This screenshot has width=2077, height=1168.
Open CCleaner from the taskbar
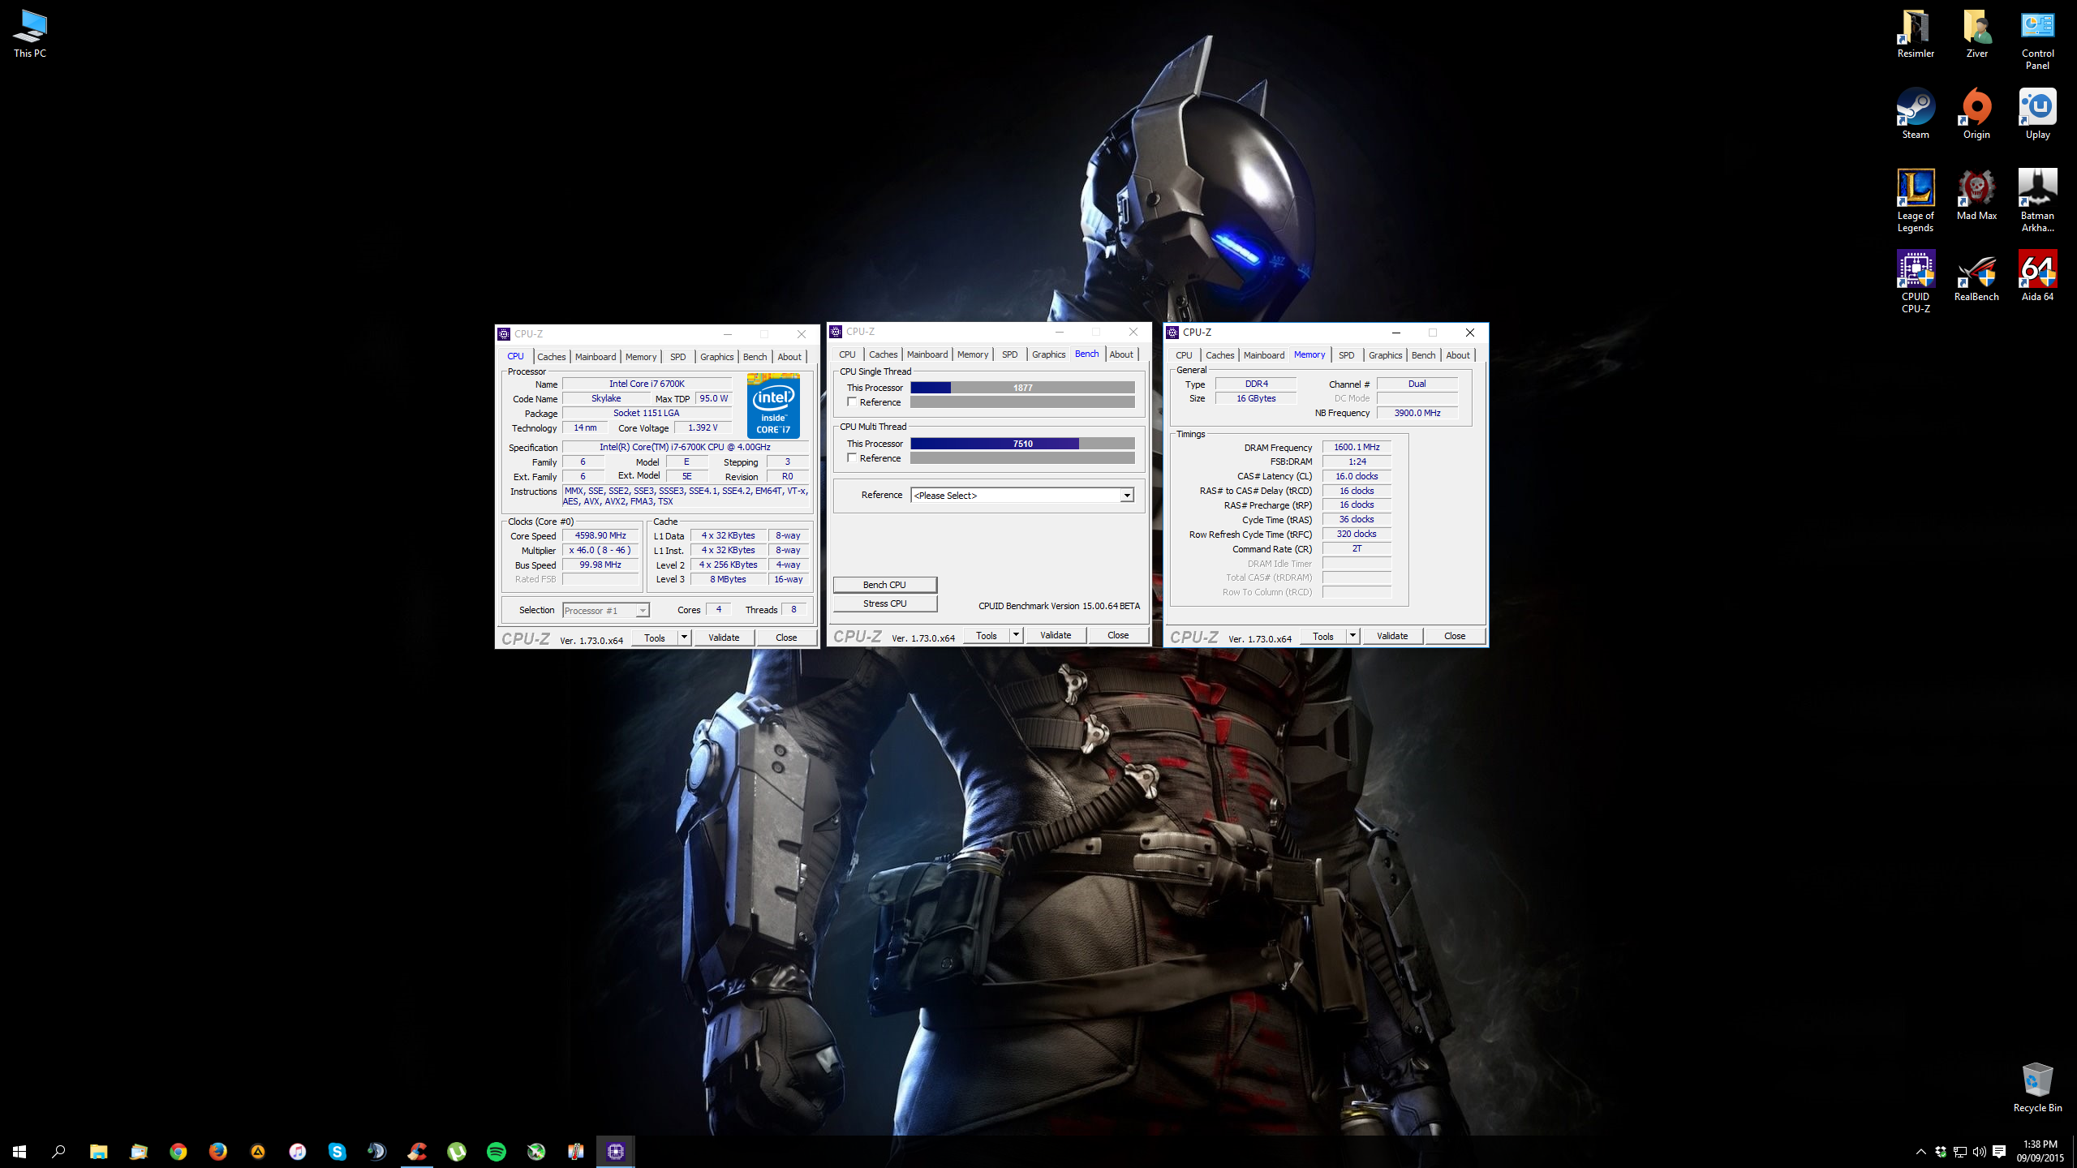[417, 1151]
